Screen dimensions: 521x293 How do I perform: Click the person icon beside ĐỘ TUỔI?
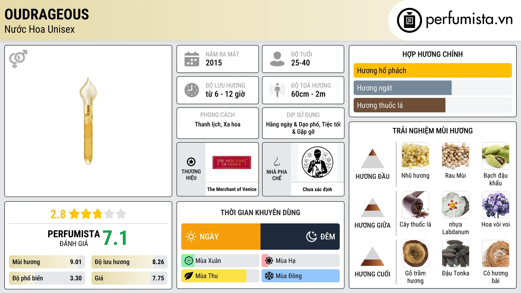(277, 59)
